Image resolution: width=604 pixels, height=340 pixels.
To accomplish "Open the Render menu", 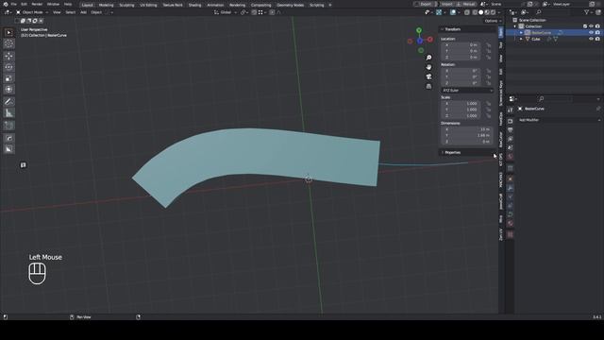I will 37,4.
